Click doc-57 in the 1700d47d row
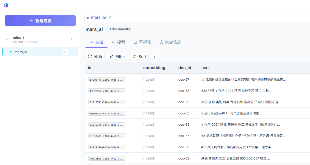Screen dimensions: 310x165 pyautogui.click(x=184, y=79)
